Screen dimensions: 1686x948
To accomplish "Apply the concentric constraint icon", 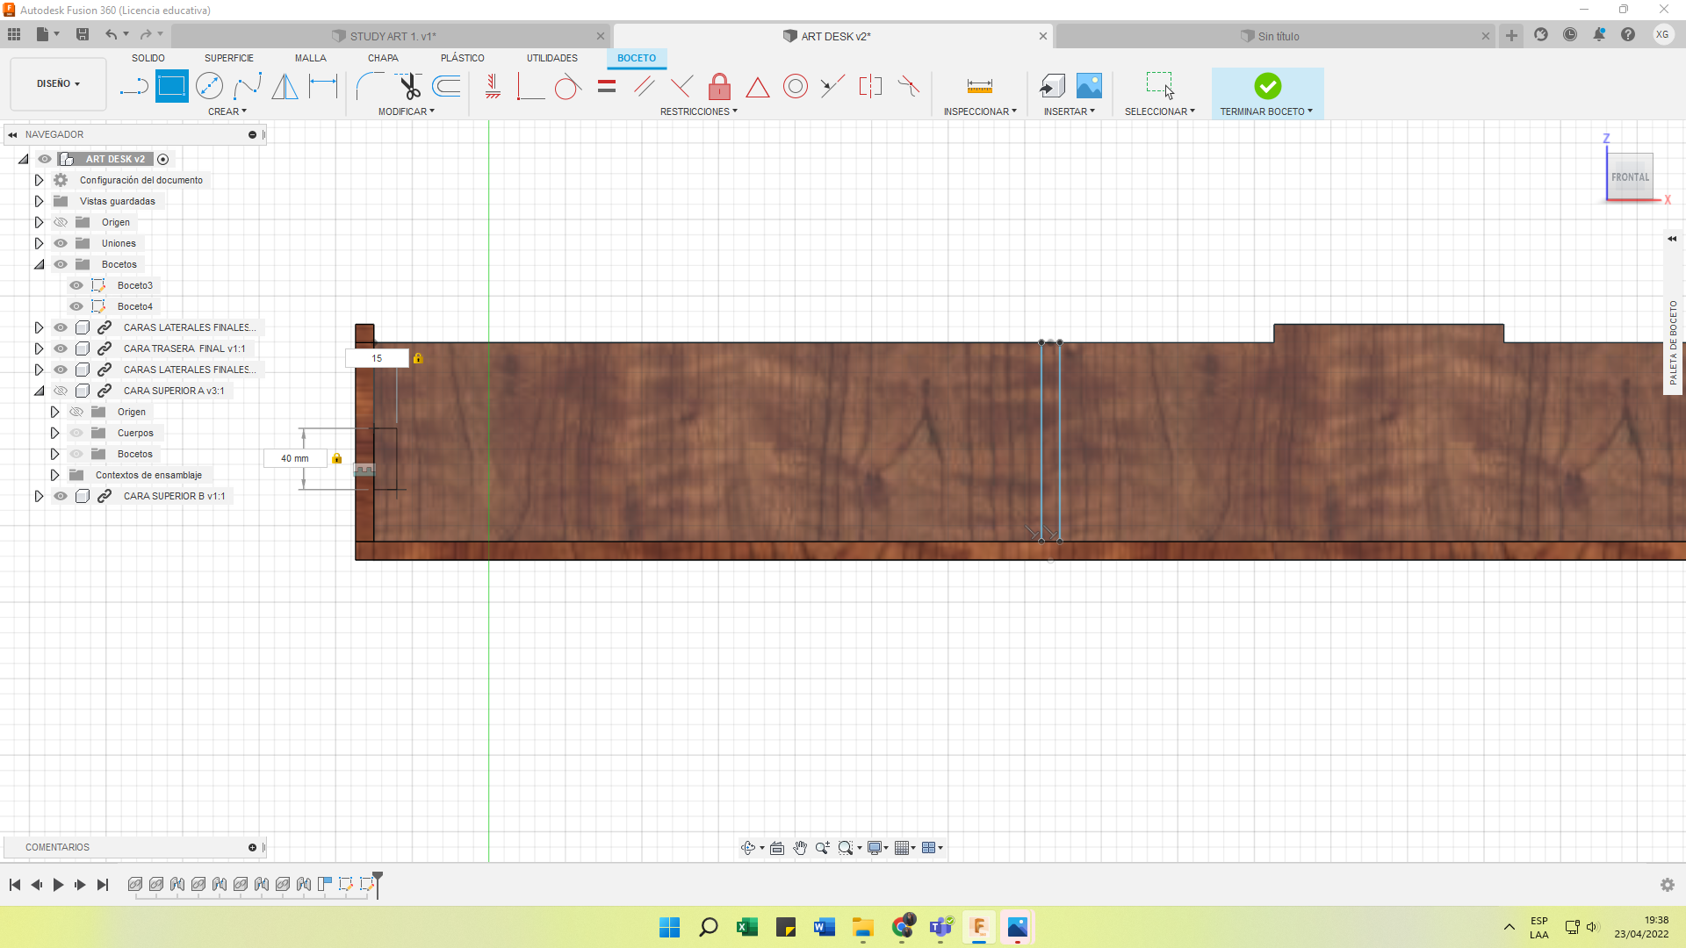I will pos(795,86).
